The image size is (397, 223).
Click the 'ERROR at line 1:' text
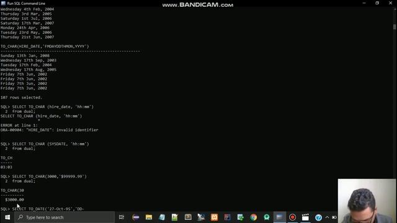(x=19, y=125)
